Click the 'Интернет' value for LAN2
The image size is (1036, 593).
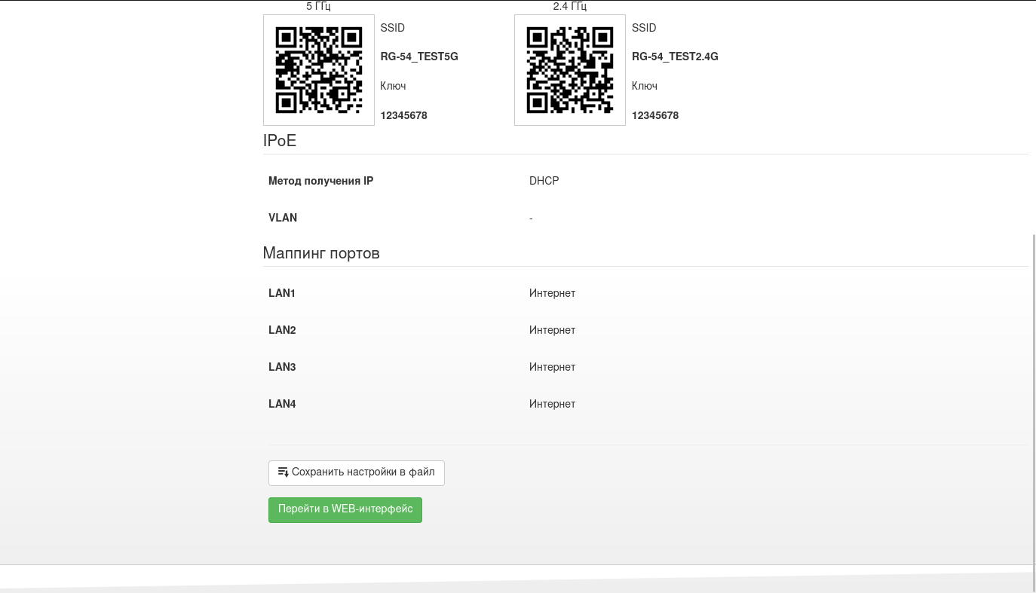click(x=552, y=330)
